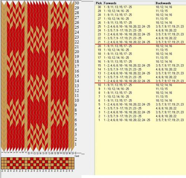Select the pick 21 row in turning table
Image resolution: width=186 pixels, height=178 pixels.
click(141, 42)
